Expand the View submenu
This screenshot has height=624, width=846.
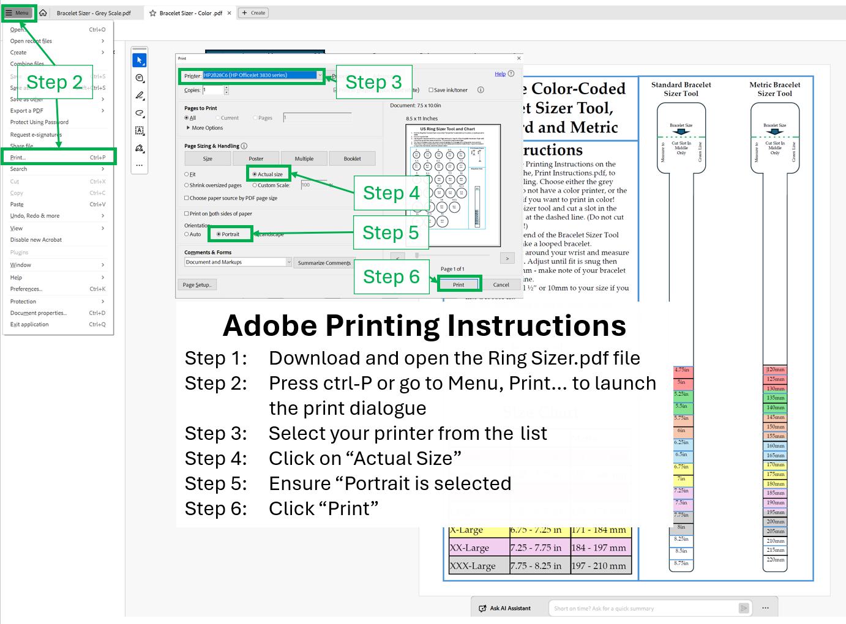(x=58, y=228)
